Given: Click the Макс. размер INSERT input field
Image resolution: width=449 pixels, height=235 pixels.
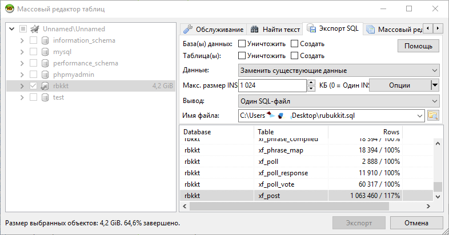Looking at the screenshot, I should pos(272,85).
